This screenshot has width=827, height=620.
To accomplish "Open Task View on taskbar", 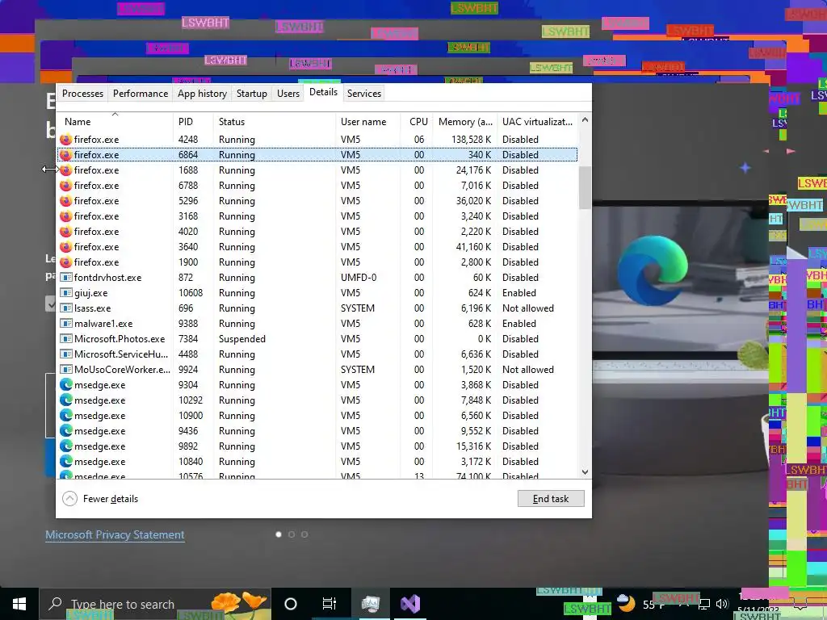I will (x=330, y=604).
